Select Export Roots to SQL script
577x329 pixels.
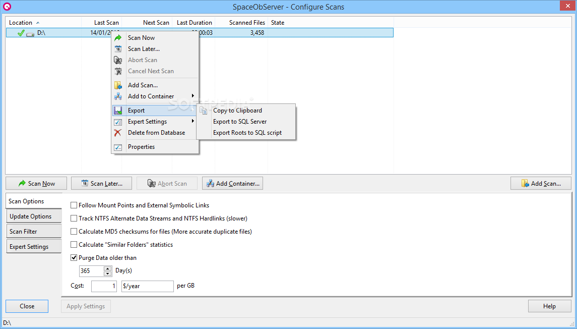pos(247,133)
